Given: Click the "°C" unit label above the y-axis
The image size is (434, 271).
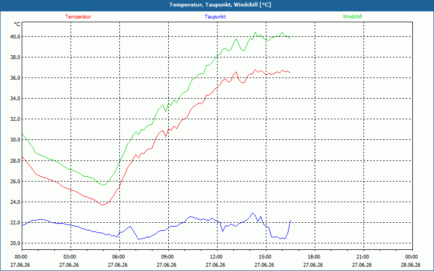Looking at the screenshot, I should (x=17, y=24).
